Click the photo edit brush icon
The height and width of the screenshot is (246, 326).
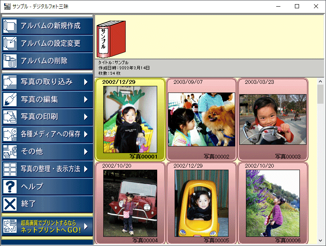click(10, 100)
